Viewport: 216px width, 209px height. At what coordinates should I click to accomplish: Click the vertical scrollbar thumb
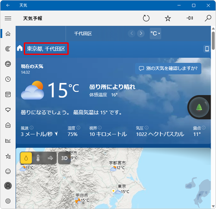click(x=213, y=40)
